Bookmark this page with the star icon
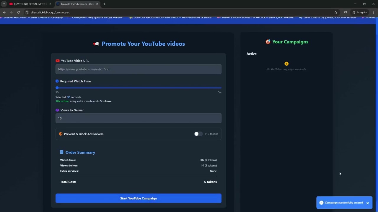 click(335, 12)
